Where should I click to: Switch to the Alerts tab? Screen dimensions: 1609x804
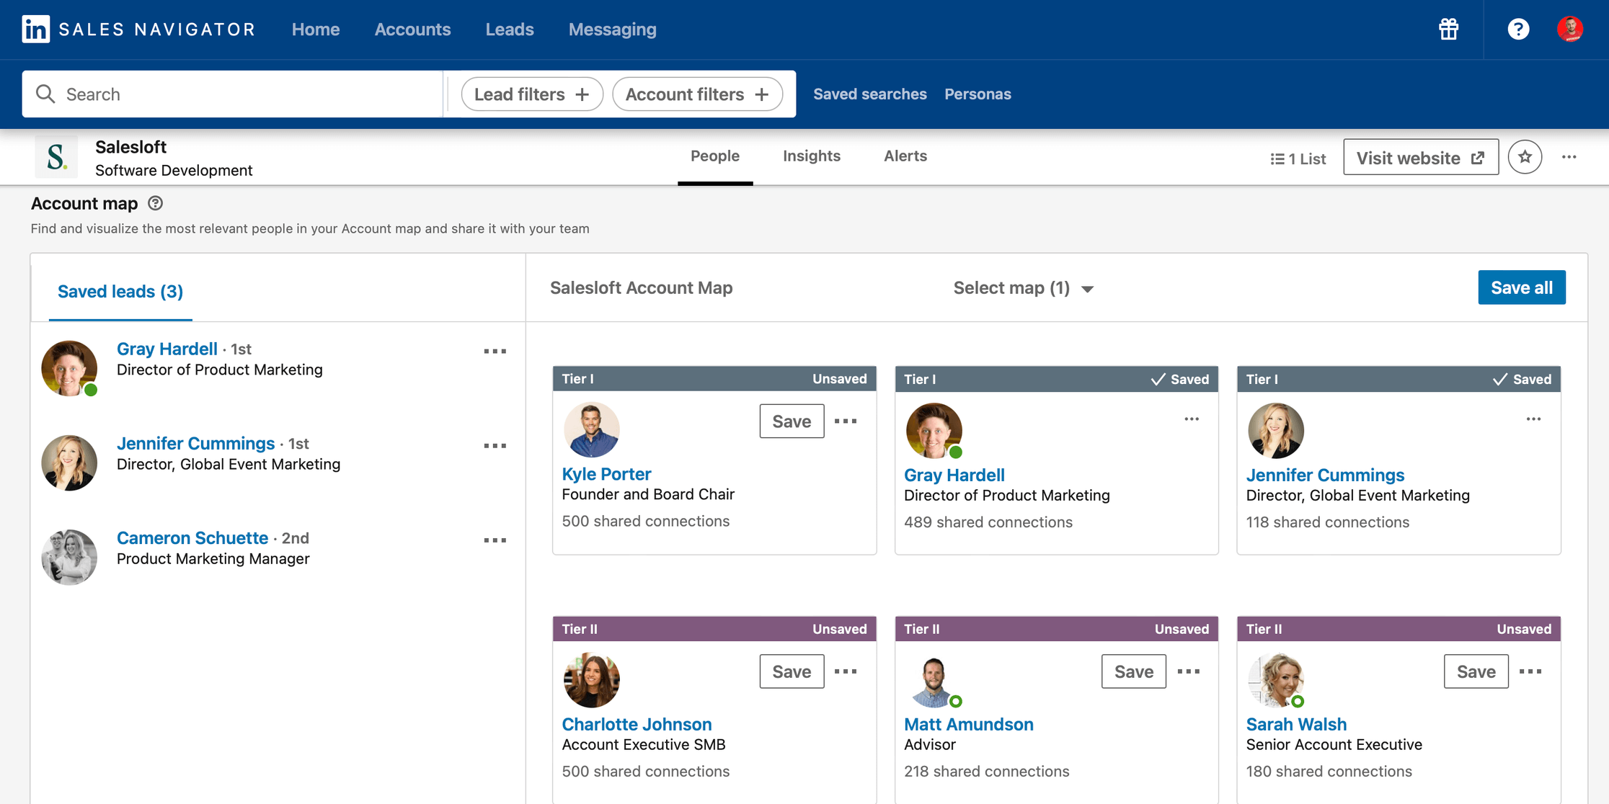[905, 156]
